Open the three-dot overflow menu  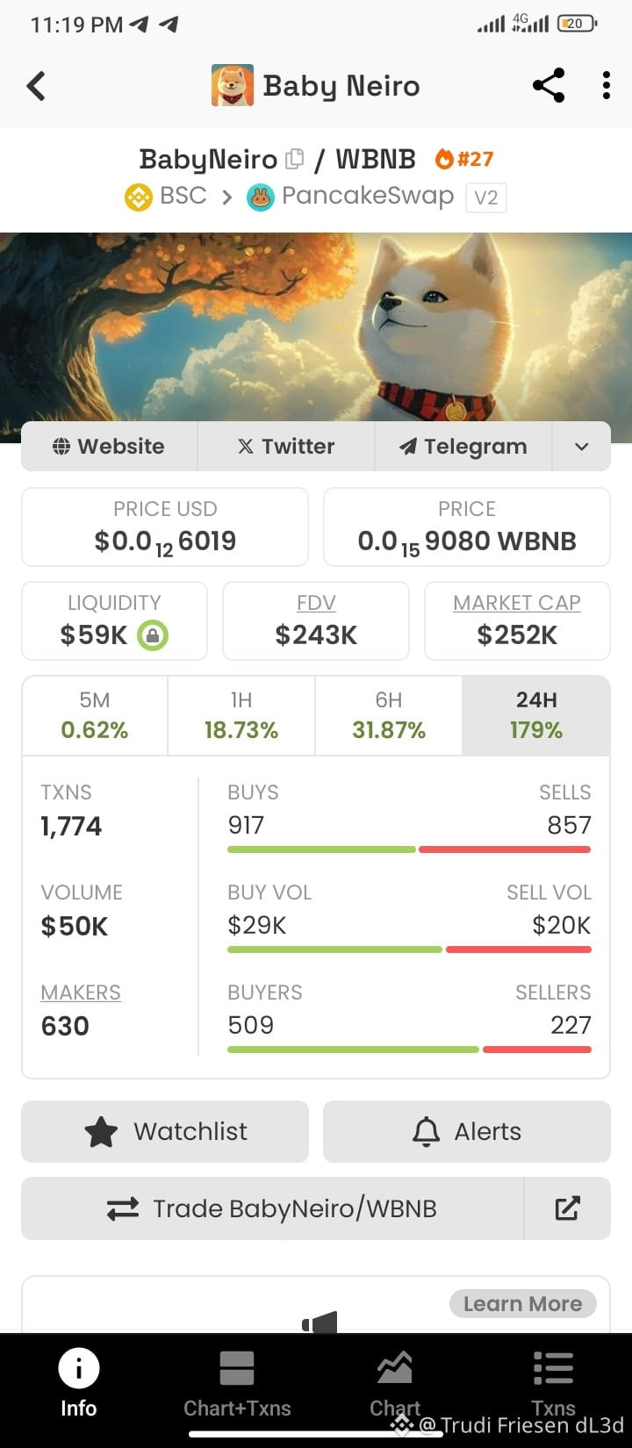click(x=607, y=86)
